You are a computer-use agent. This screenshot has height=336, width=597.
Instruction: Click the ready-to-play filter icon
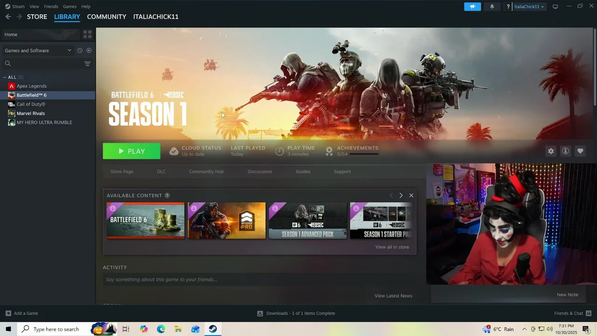click(x=89, y=50)
